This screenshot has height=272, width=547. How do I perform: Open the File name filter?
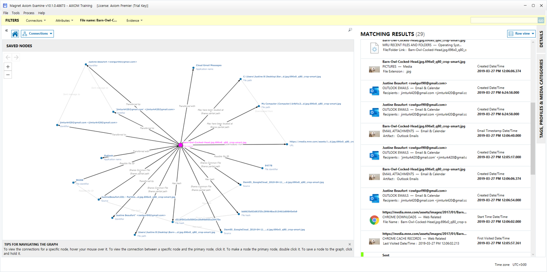pyautogui.click(x=99, y=20)
